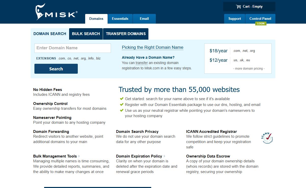Click the Misk logo
The height and width of the screenshot is (188, 306).
[56, 12]
